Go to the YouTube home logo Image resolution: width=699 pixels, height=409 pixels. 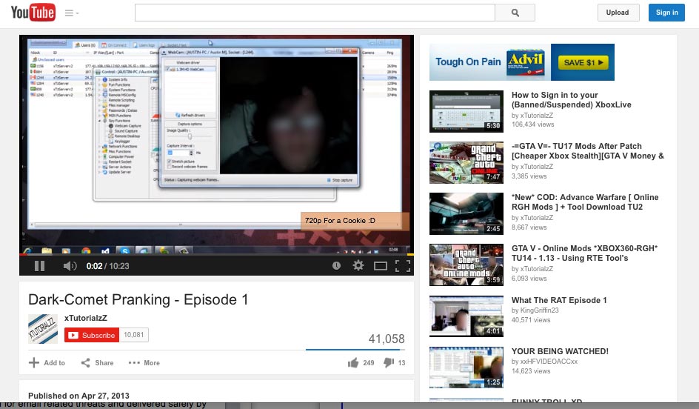[x=33, y=13]
